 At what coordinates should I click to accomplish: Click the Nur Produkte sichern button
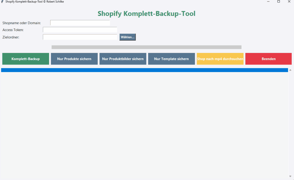coord(74,58)
